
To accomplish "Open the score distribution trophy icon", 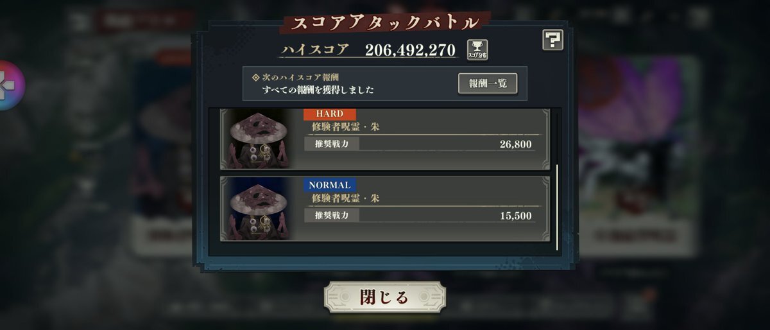I will click(477, 50).
